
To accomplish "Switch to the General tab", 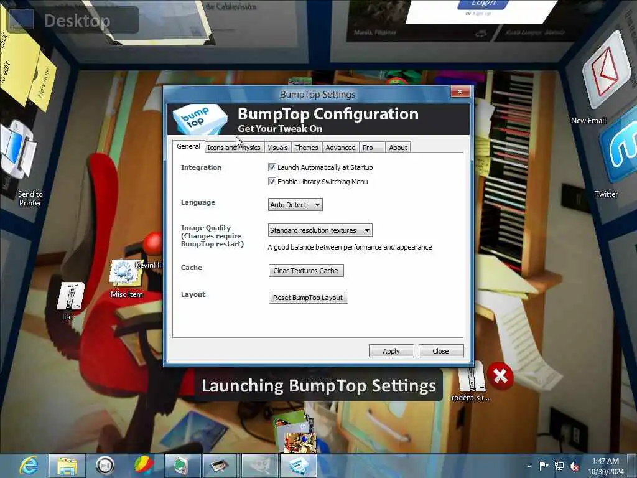I will coord(188,146).
